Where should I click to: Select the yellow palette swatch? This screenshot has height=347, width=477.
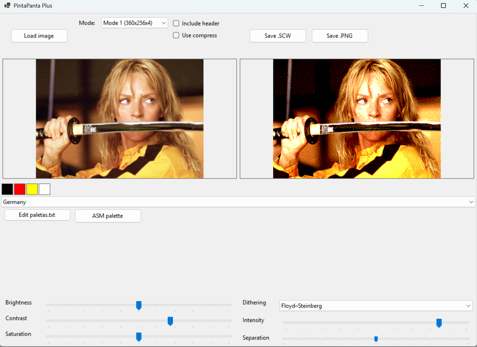click(x=32, y=189)
